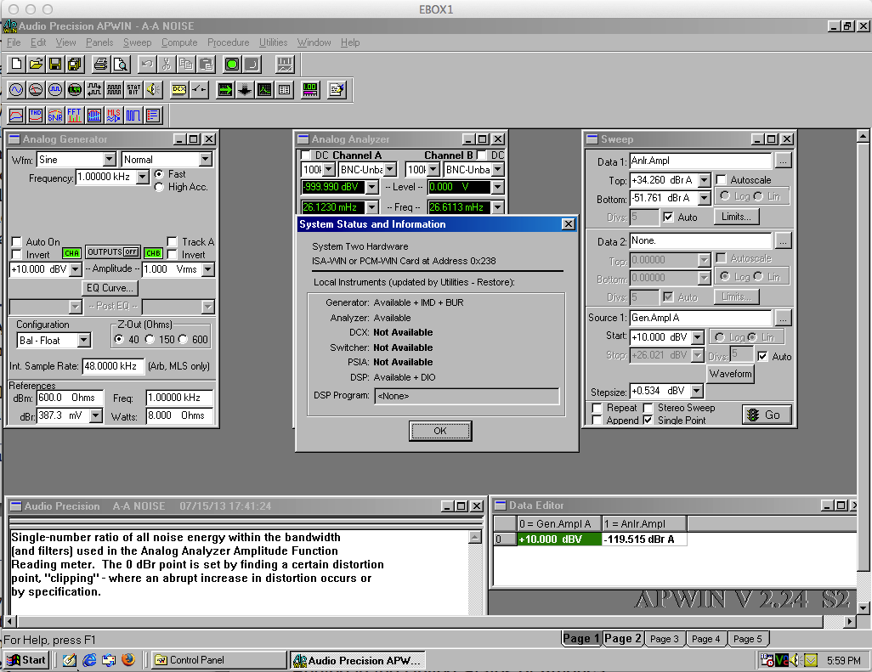The image size is (872, 672).
Task: Switch to the Page 4 tab
Action: tap(705, 639)
